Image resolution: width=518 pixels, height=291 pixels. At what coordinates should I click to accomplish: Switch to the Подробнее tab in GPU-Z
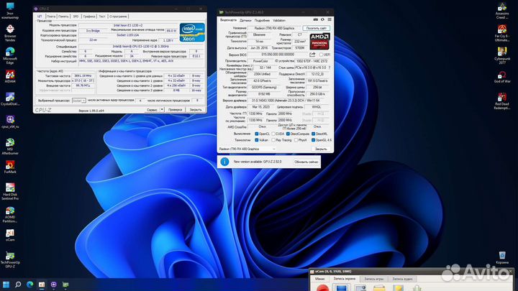click(x=262, y=20)
